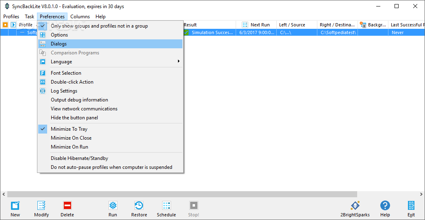Sort by the Result column header

click(x=209, y=25)
